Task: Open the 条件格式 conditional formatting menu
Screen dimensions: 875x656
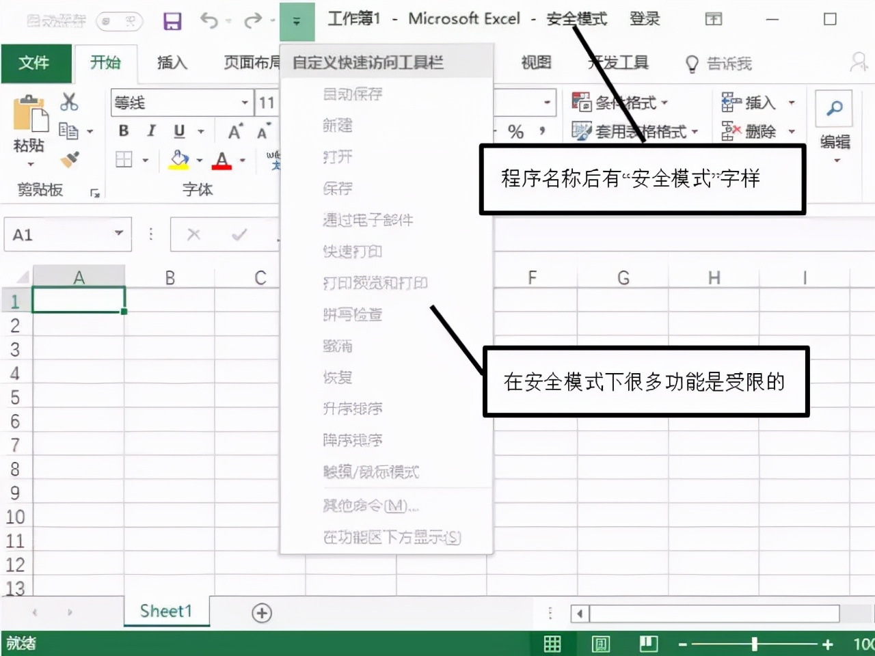Action: pyautogui.click(x=620, y=102)
